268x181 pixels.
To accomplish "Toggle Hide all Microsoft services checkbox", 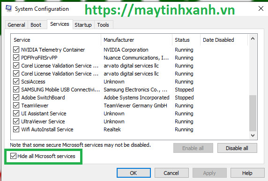I will (x=13, y=156).
